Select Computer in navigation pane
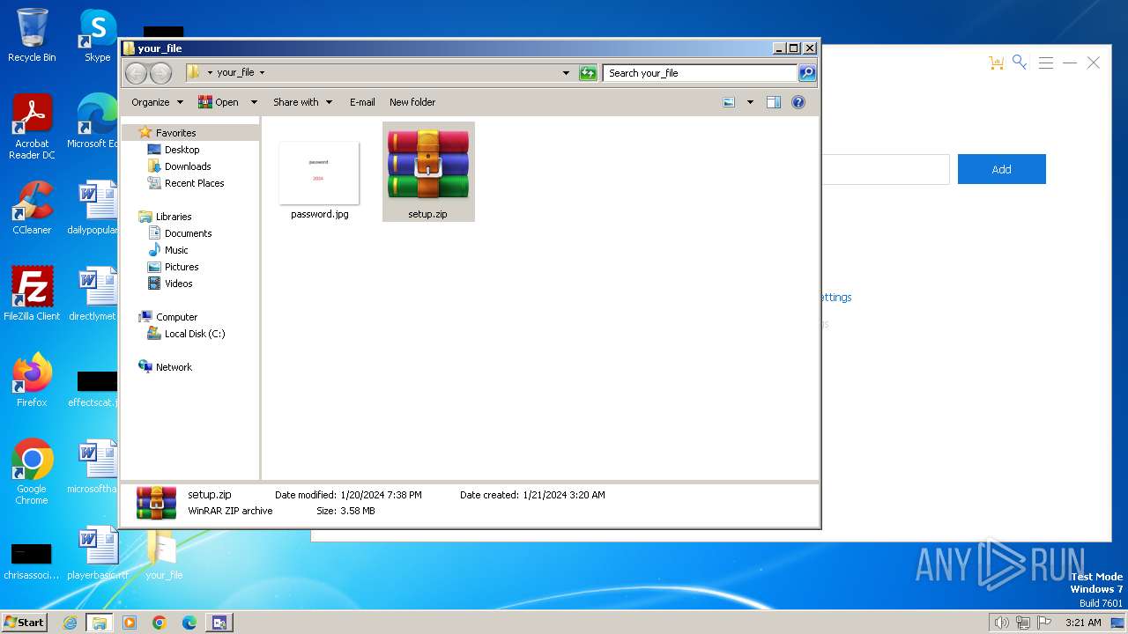The height and width of the screenshot is (634, 1128). coord(176,317)
